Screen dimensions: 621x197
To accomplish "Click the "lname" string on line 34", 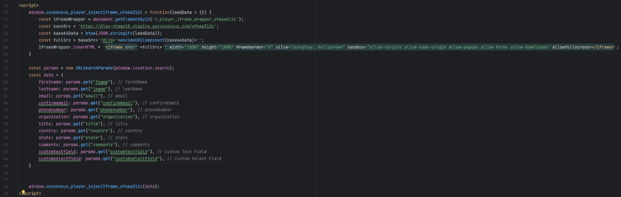I will 98,89.
